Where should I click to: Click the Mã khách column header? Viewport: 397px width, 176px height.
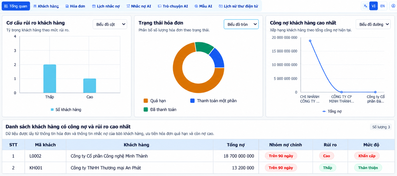(45, 145)
